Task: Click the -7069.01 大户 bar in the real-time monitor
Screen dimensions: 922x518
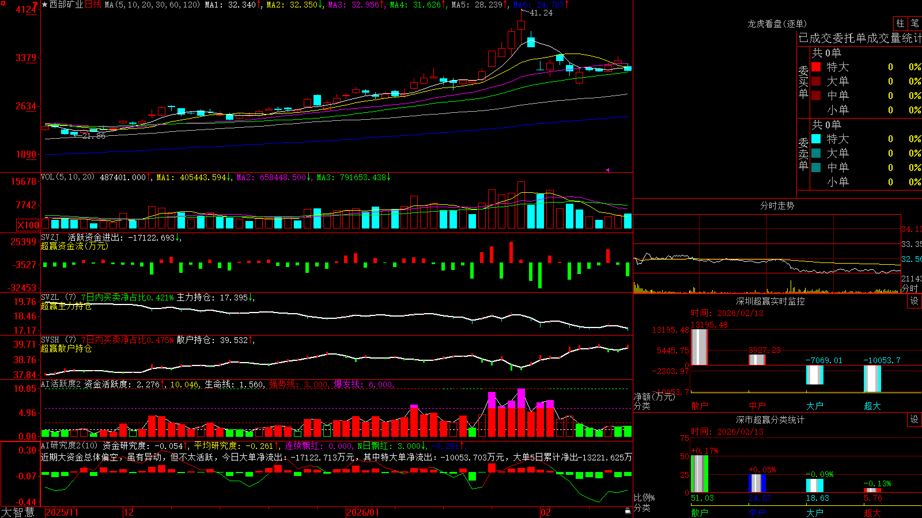Action: (x=814, y=375)
